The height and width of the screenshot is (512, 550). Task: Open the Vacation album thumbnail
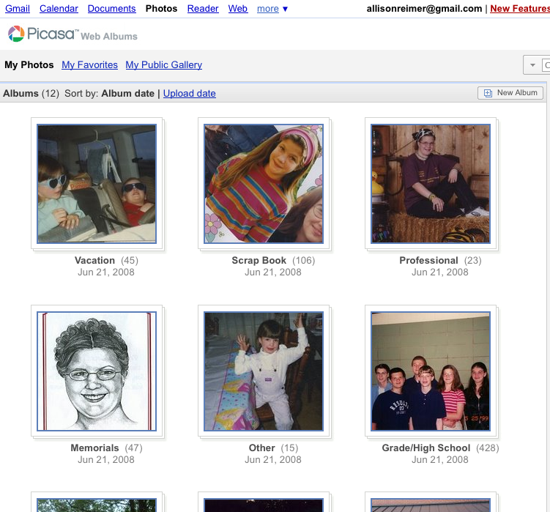[97, 184]
